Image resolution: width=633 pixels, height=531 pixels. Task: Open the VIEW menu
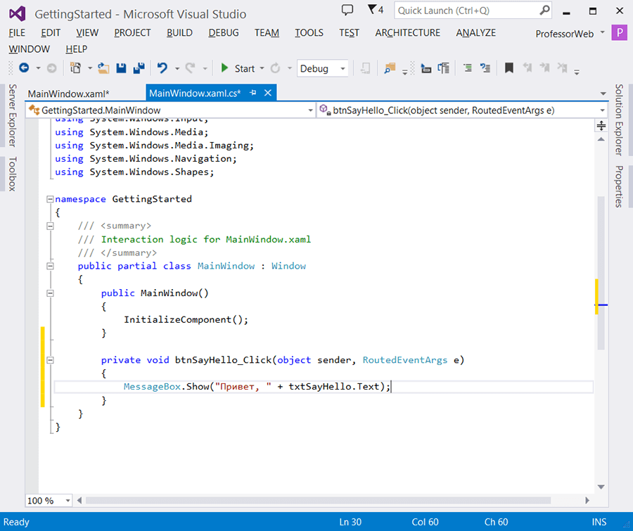click(x=87, y=33)
